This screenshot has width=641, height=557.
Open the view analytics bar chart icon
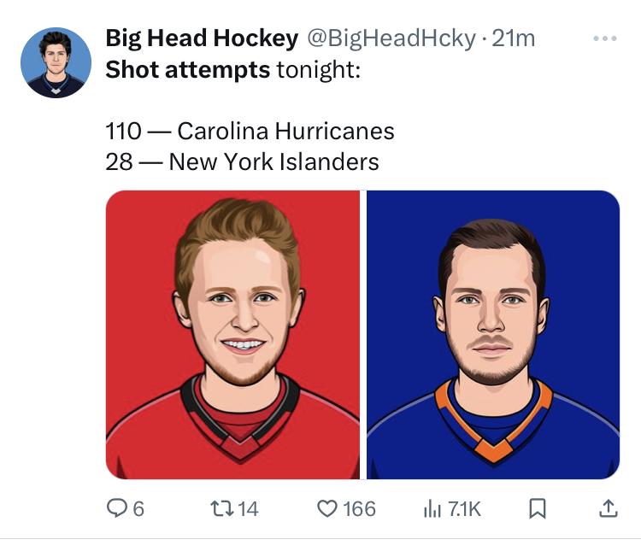pos(432,508)
